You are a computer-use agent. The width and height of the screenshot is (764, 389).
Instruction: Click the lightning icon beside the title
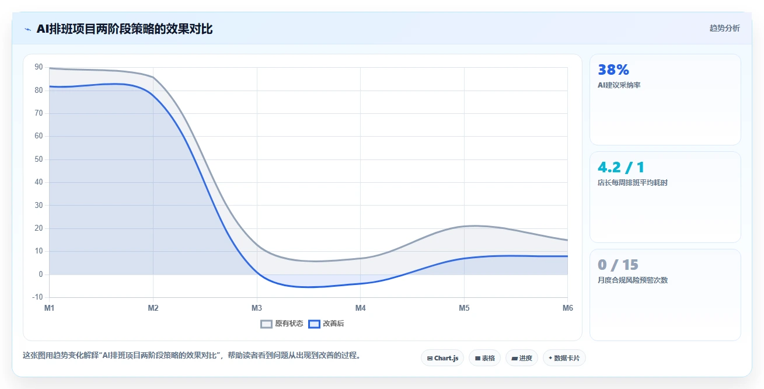(x=27, y=29)
